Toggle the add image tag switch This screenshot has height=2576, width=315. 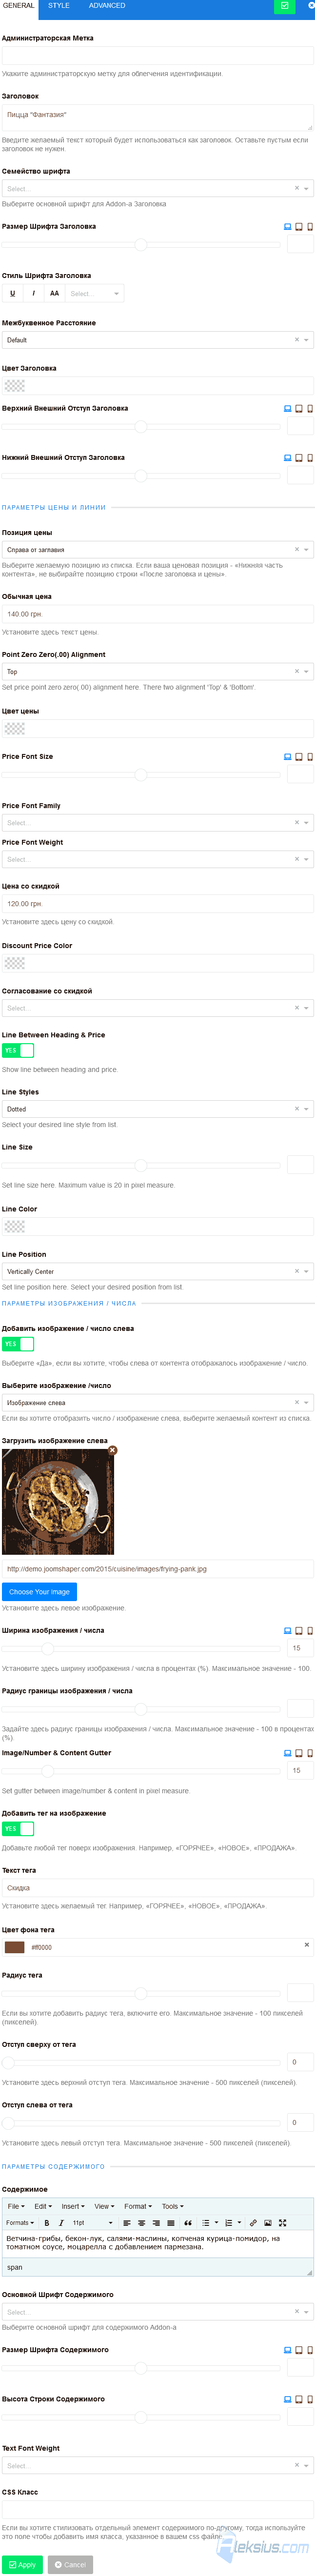coord(18,1829)
